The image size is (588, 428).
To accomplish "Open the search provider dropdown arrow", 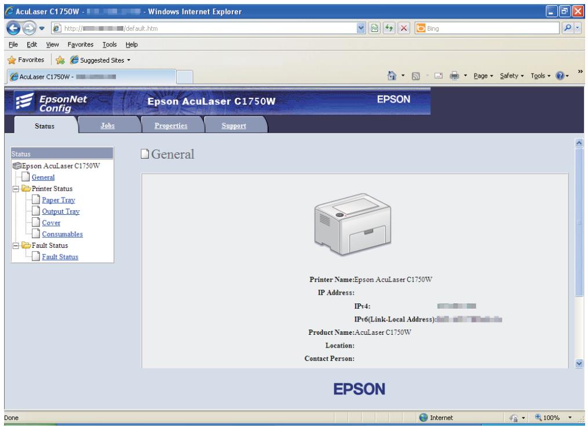I will tap(578, 28).
